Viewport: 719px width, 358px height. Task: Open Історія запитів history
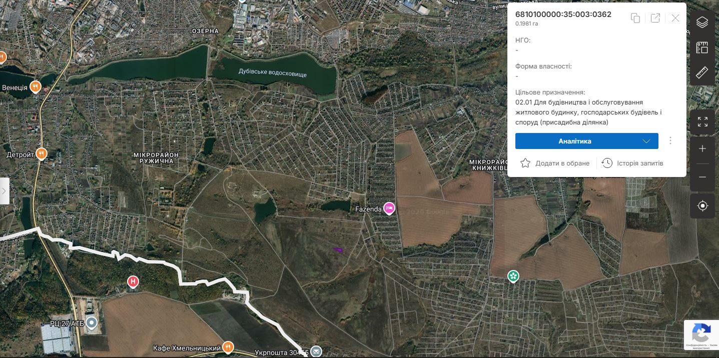(632, 163)
